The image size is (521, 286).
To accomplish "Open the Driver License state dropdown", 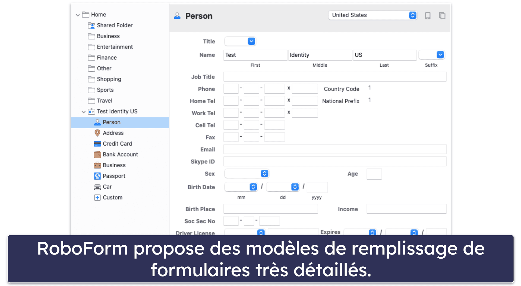I will (245, 232).
